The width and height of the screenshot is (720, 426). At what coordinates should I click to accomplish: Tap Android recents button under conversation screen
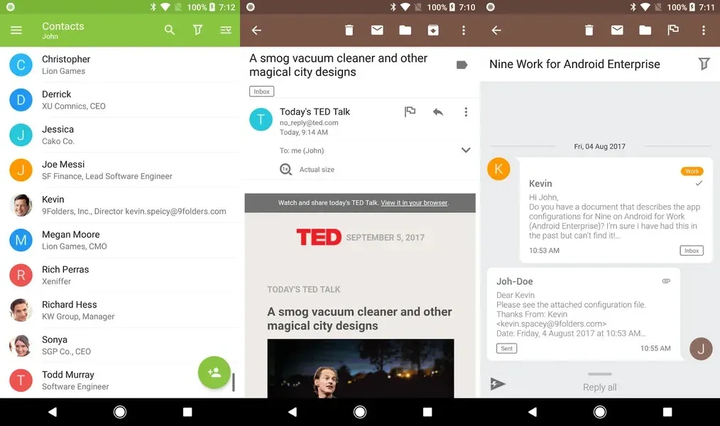coord(667,412)
